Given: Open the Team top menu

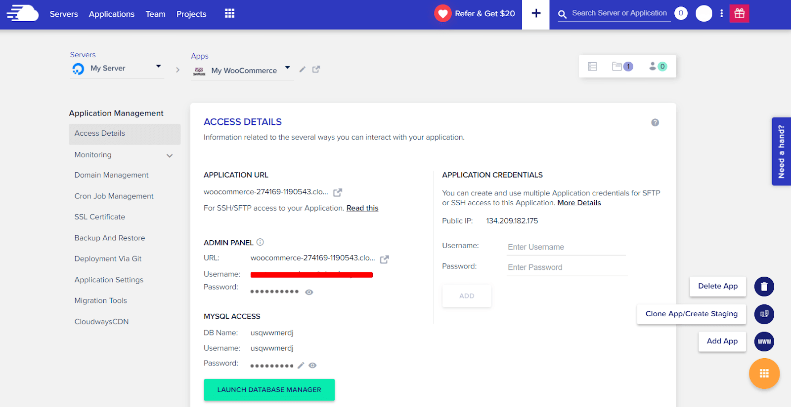Looking at the screenshot, I should pyautogui.click(x=155, y=14).
